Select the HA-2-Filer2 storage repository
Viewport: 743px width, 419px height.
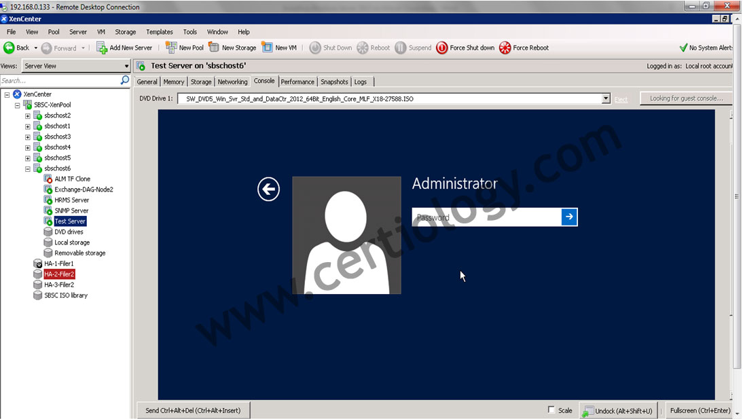point(59,274)
